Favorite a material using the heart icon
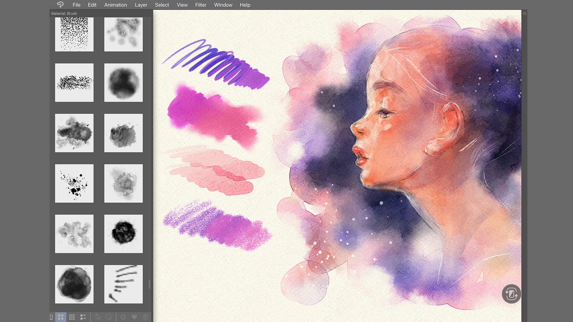The image size is (573, 322). [134, 317]
